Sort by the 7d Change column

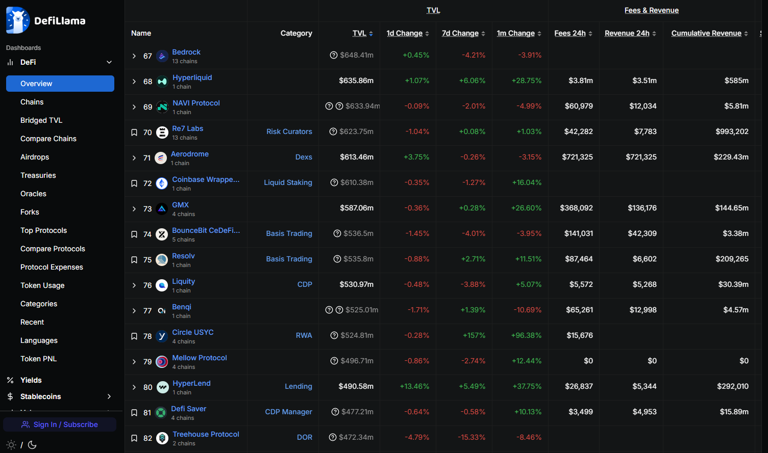(464, 33)
